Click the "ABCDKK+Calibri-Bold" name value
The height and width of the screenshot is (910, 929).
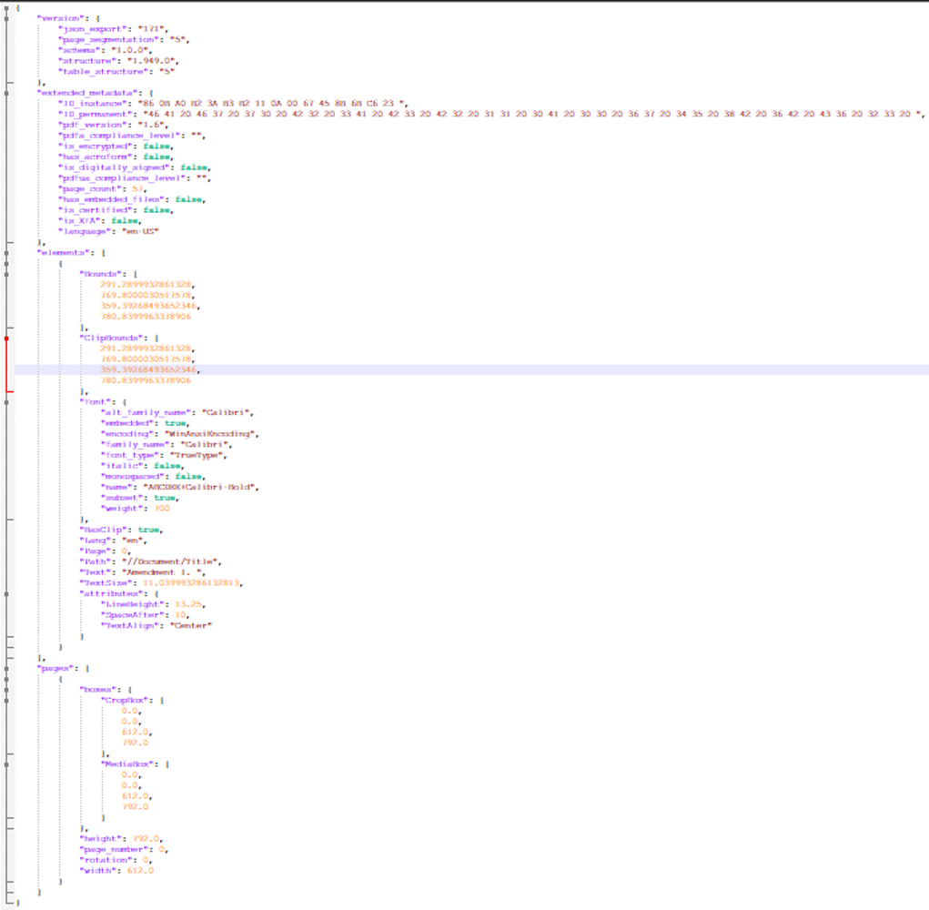pyautogui.click(x=198, y=488)
